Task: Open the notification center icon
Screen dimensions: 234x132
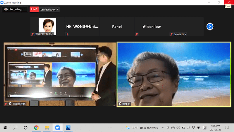Action: (x=227, y=128)
